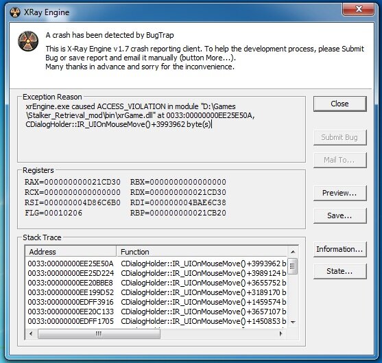382x363 pixels.
Task: Open the crash report Preview...
Action: (x=340, y=193)
